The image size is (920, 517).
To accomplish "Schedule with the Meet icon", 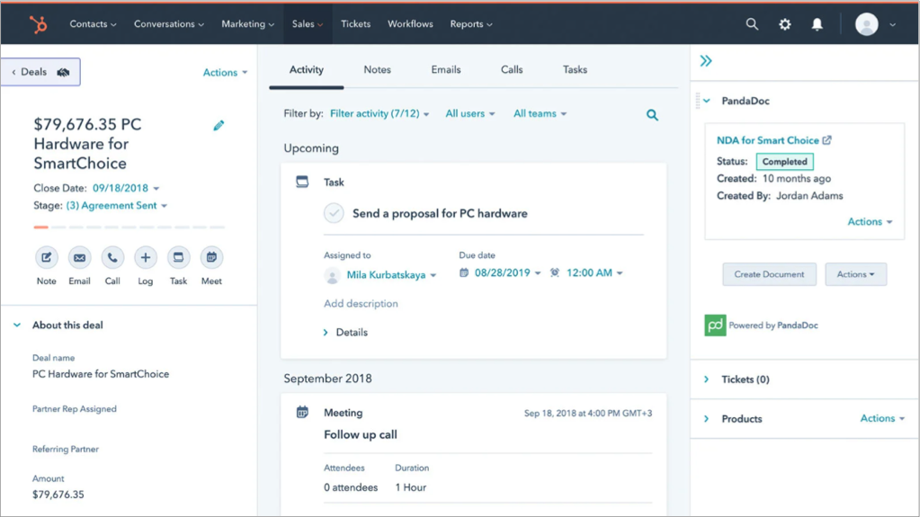I will coord(211,258).
